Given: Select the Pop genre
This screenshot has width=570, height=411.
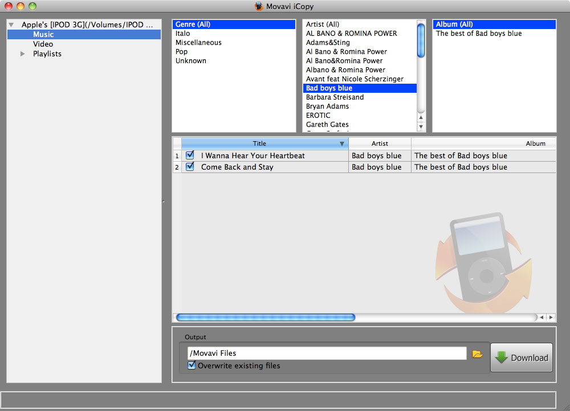Looking at the screenshot, I should click(x=234, y=52).
